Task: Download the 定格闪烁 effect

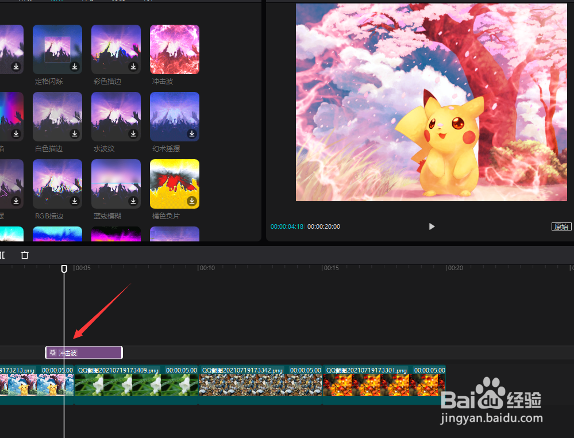Action: 75,66
